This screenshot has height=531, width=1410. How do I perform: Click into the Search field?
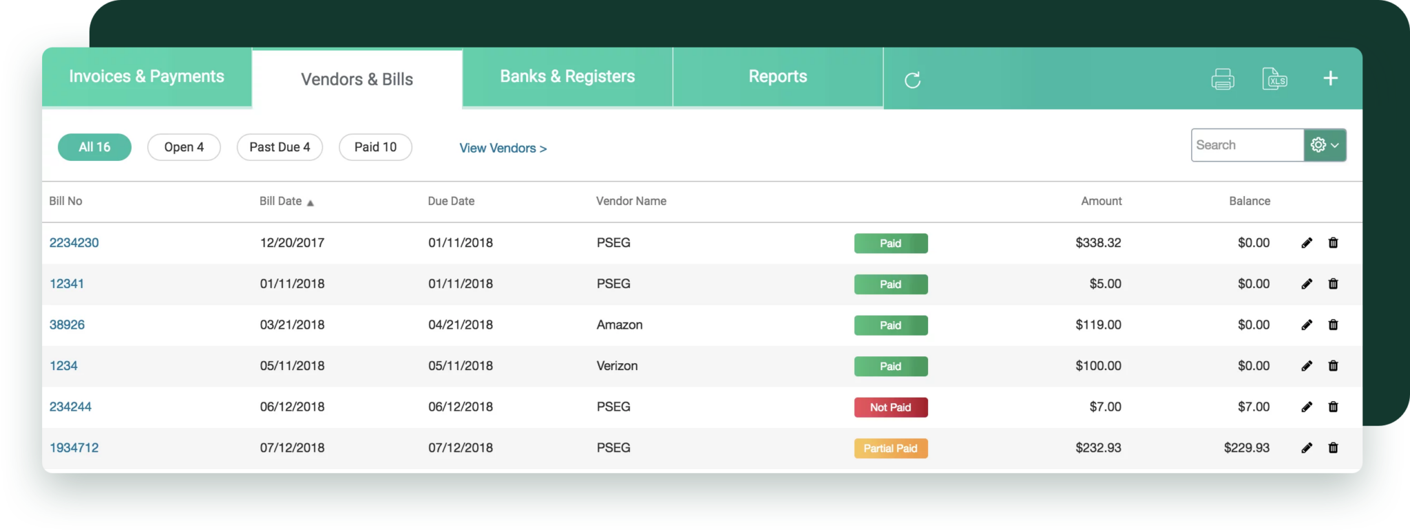tap(1246, 145)
